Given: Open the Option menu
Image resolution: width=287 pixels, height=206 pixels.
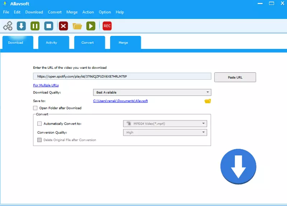Looking at the screenshot, I should [105, 12].
